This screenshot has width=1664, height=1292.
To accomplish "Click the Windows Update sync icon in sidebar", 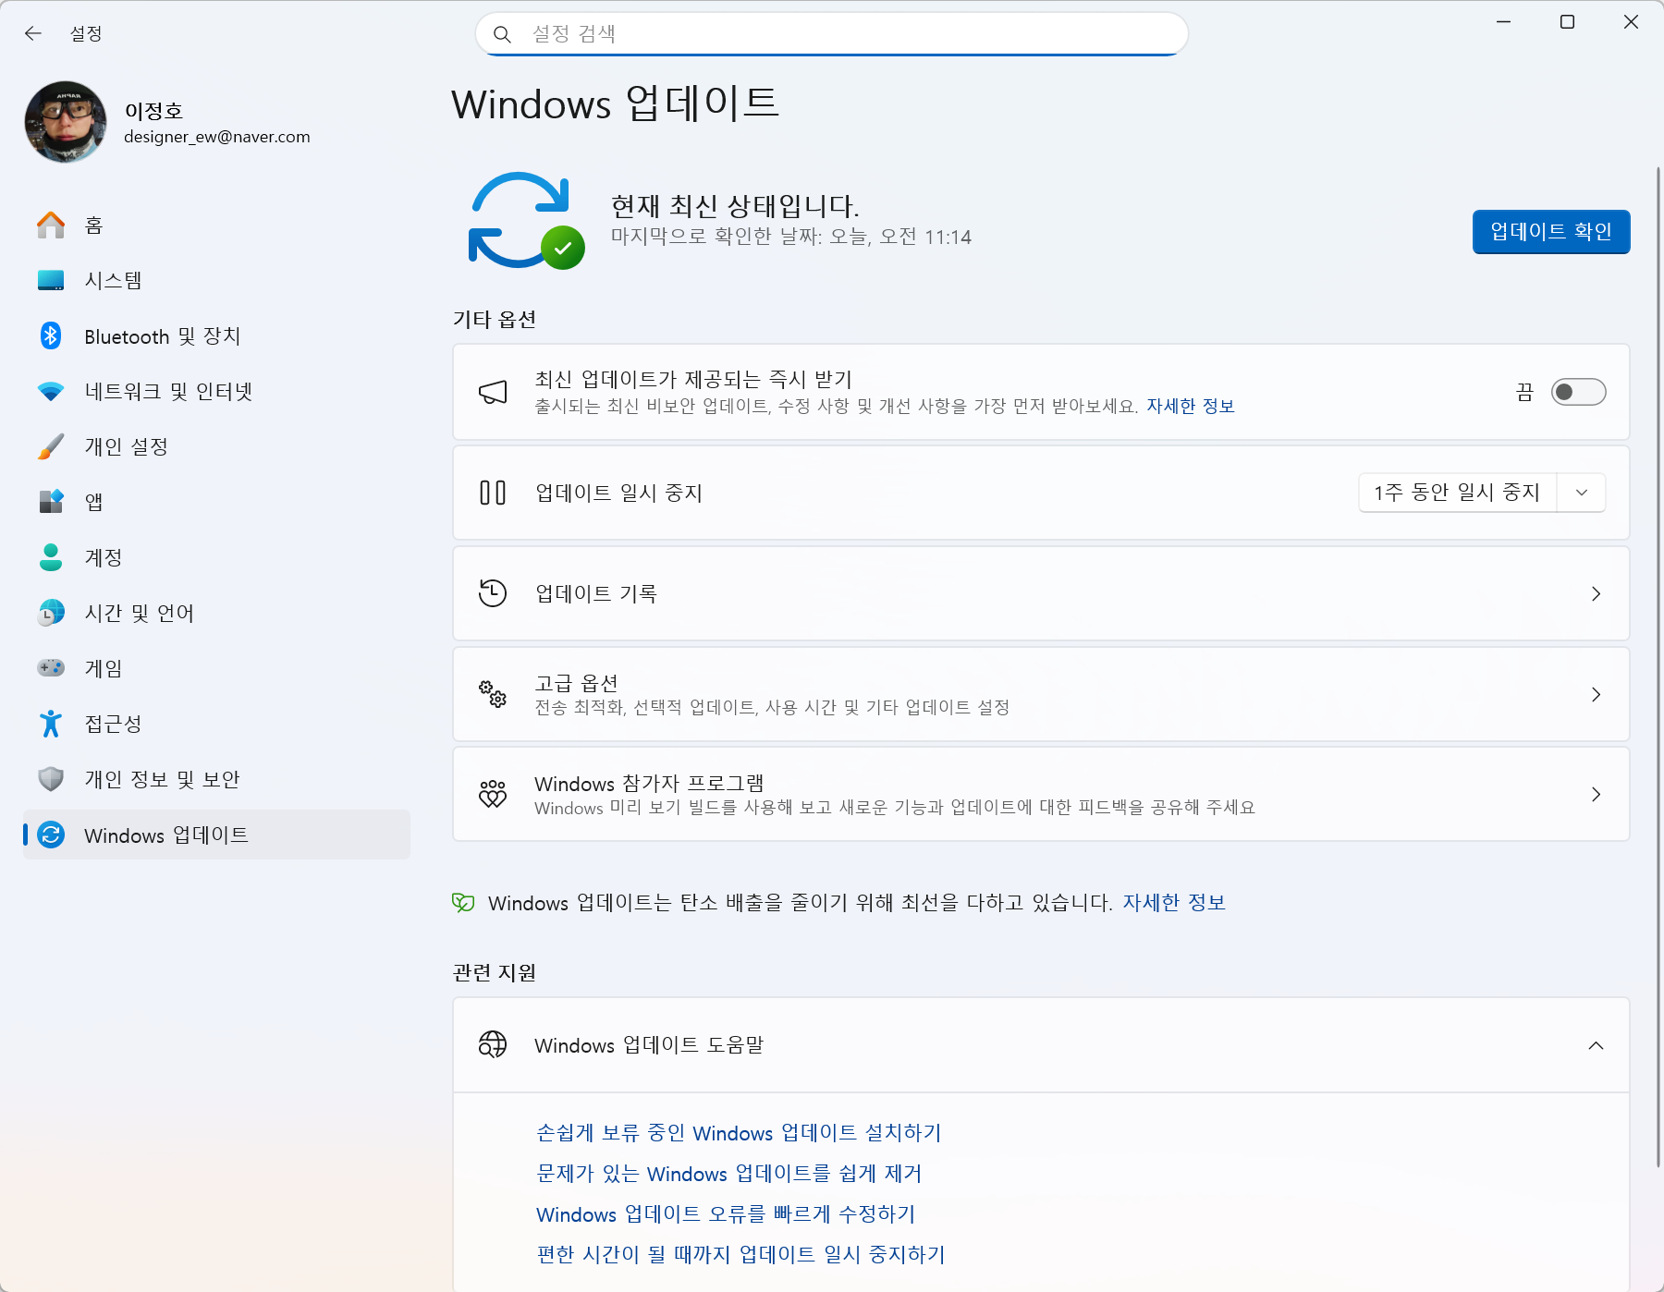I will click(51, 835).
